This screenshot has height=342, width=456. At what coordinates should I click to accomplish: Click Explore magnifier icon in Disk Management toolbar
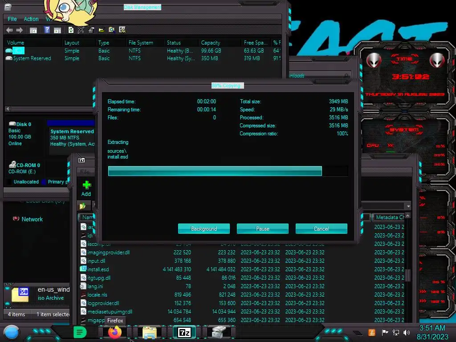tap(112, 30)
